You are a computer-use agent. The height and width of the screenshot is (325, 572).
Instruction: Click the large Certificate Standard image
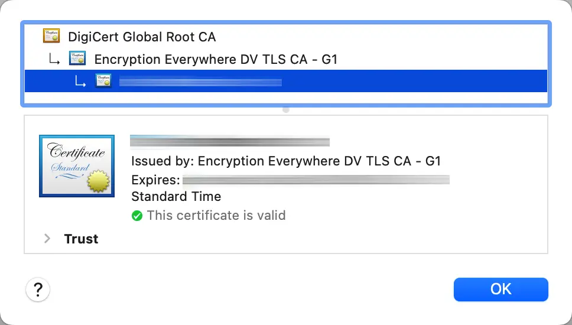[77, 165]
